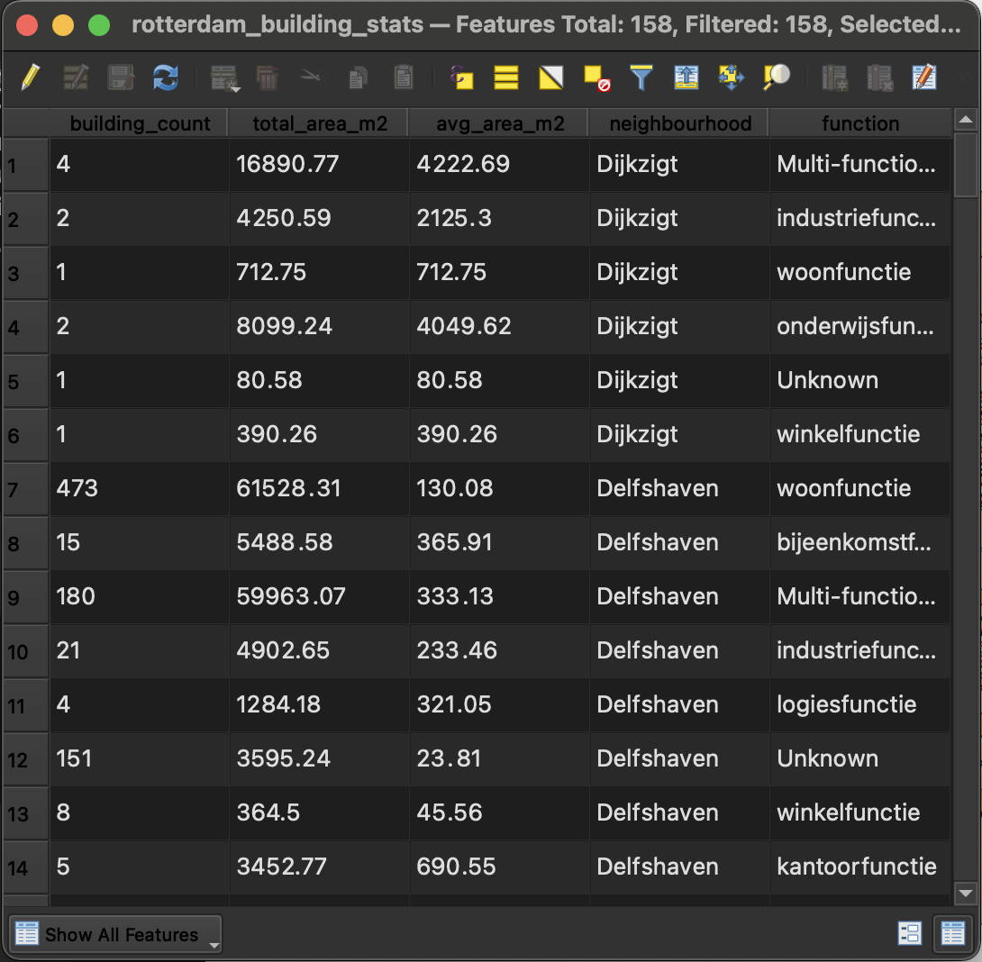Open Select features using expression
982x962 pixels.
point(462,77)
